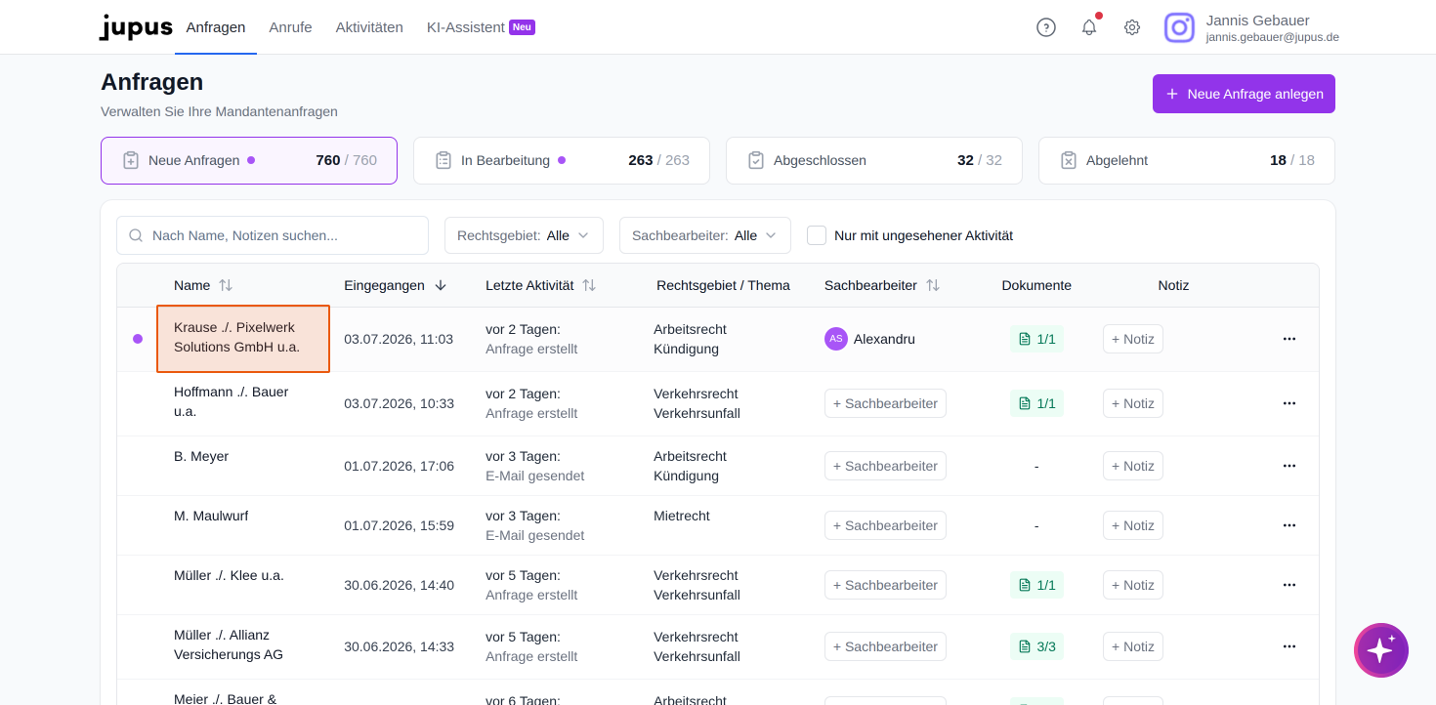This screenshot has width=1436, height=705.
Task: Open three-dot menu for Hoffmann ./. Bauer row
Action: coord(1289,403)
